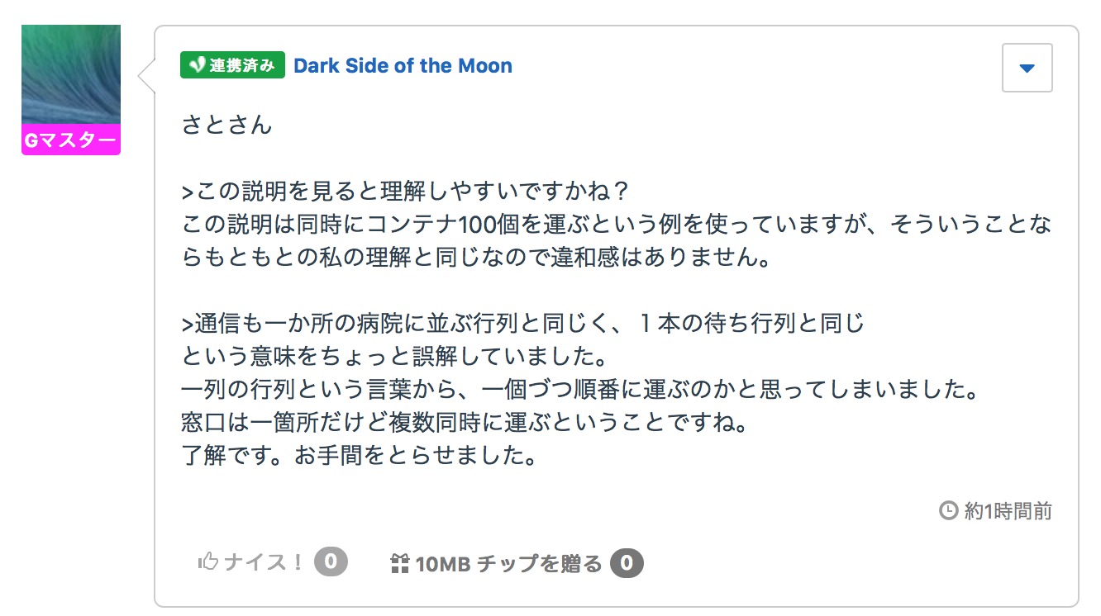Click the gift icon for sending chips
Screen dimensions: 1101x616
click(399, 564)
